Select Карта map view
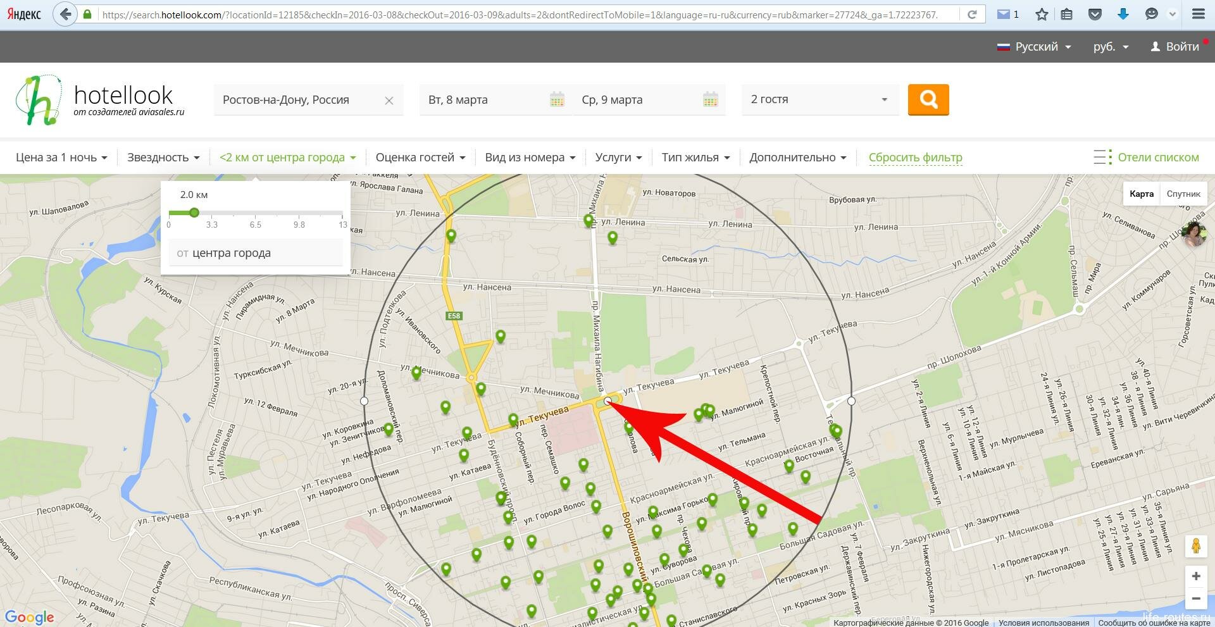Screen dimensions: 1215x627 click(1142, 194)
